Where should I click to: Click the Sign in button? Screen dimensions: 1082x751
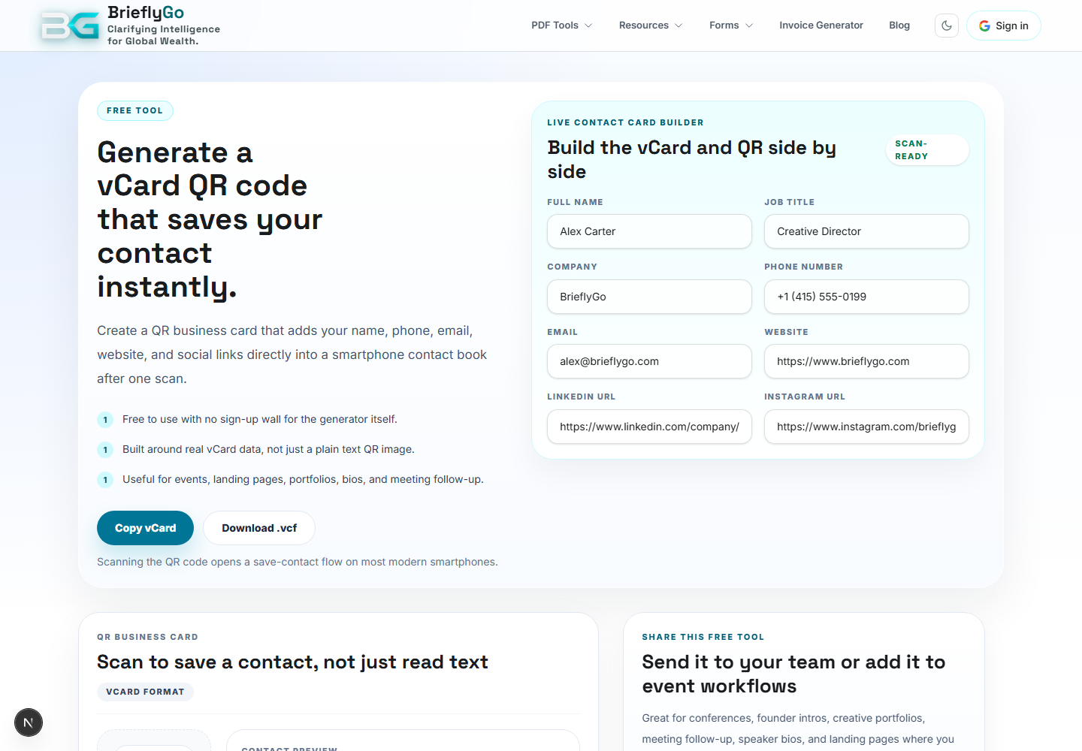[1004, 26]
